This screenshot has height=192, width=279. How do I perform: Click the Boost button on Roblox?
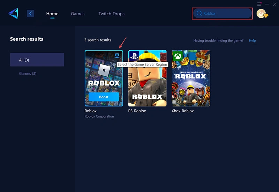(104, 97)
